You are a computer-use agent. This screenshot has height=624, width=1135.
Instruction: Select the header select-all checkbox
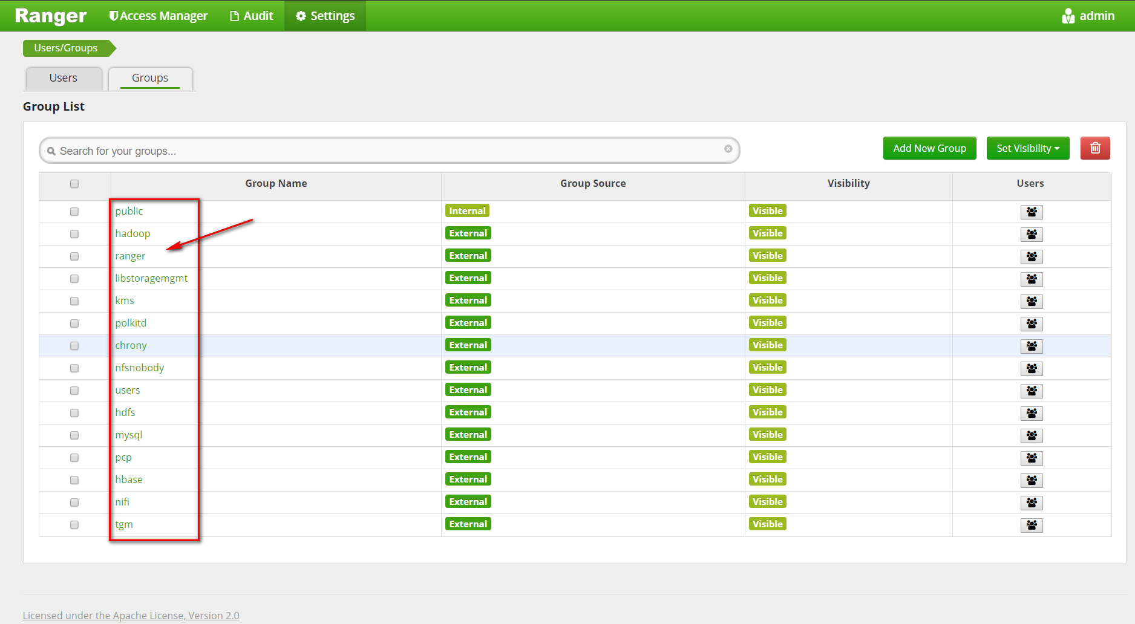tap(74, 184)
